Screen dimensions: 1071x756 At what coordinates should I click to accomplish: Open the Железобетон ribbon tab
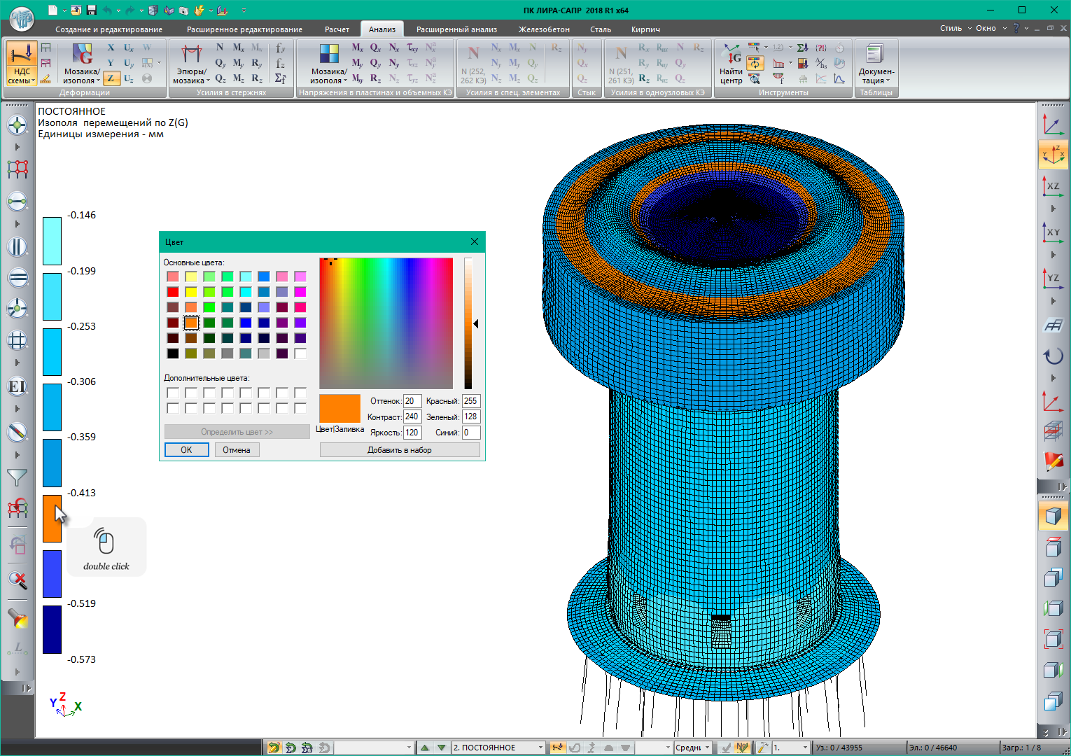(543, 29)
